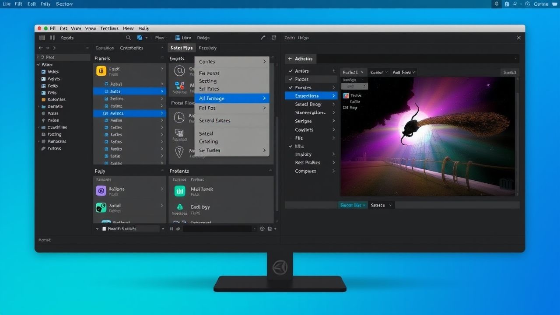Click the Senti button above the preview

[510, 72]
